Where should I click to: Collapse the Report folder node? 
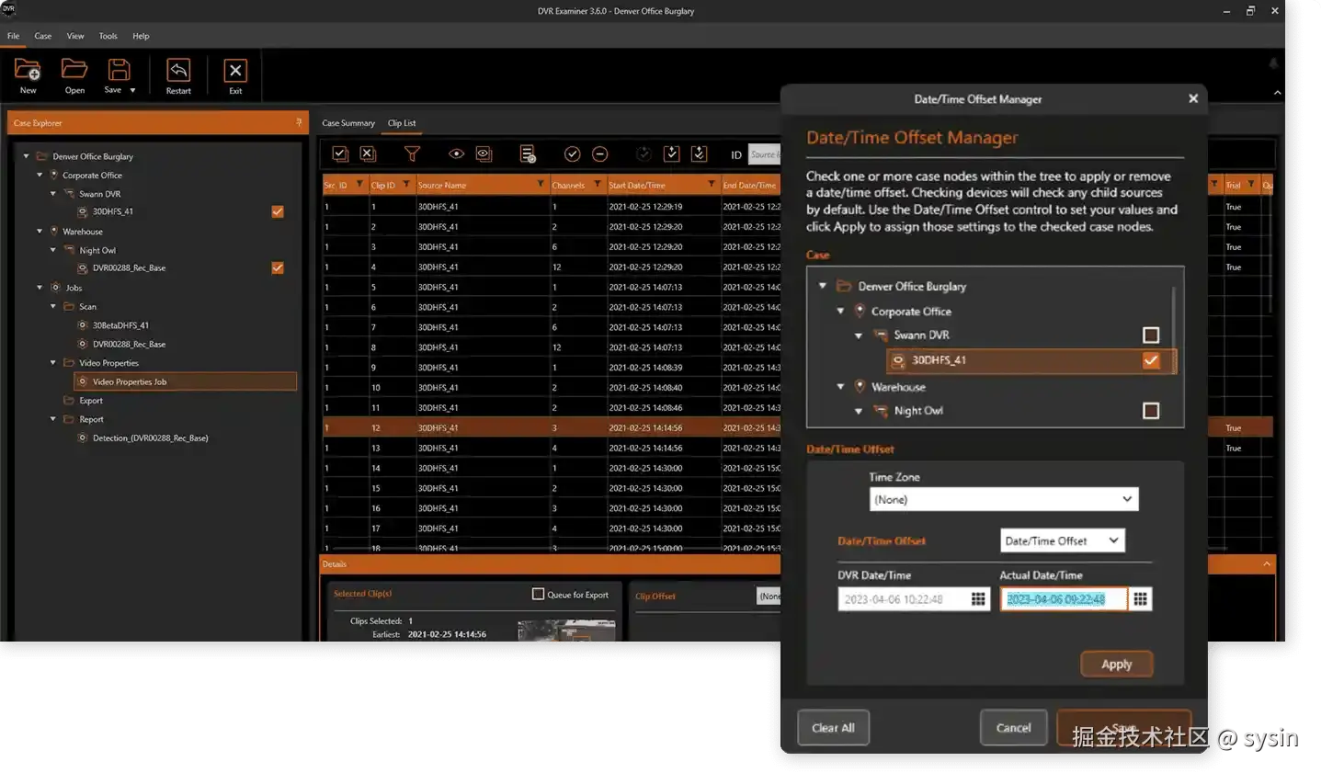53,419
